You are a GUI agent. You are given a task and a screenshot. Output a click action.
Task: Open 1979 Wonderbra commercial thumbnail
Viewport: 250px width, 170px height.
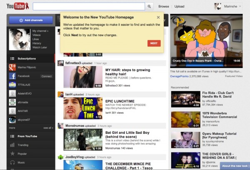coord(186,119)
